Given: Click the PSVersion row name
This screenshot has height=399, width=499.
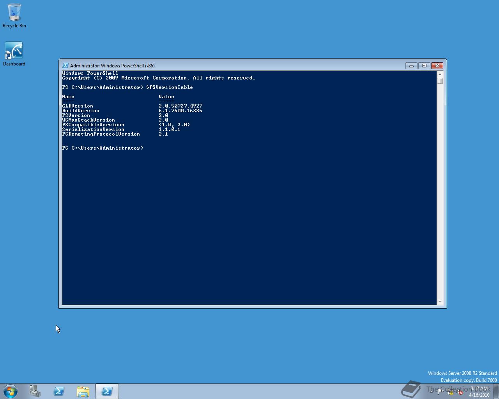Looking at the screenshot, I should pyautogui.click(x=76, y=115).
